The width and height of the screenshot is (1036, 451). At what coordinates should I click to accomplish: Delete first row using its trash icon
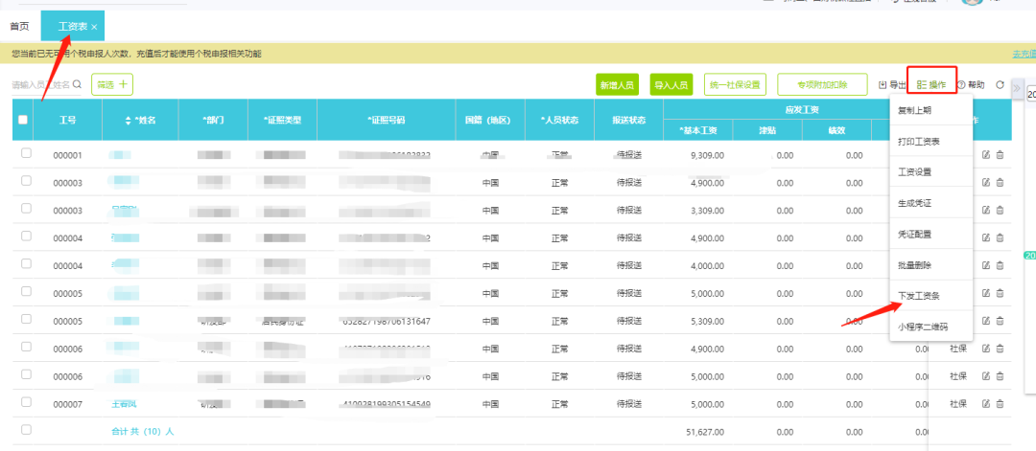point(1000,155)
